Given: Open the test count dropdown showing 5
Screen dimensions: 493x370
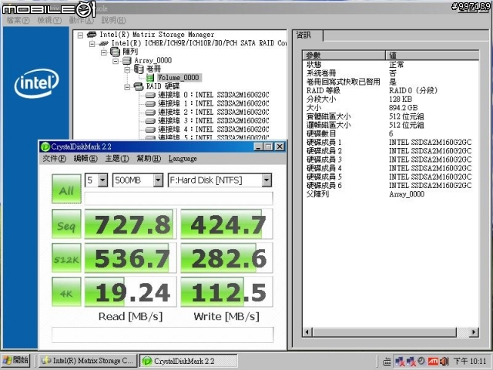Looking at the screenshot, I should point(102,180).
